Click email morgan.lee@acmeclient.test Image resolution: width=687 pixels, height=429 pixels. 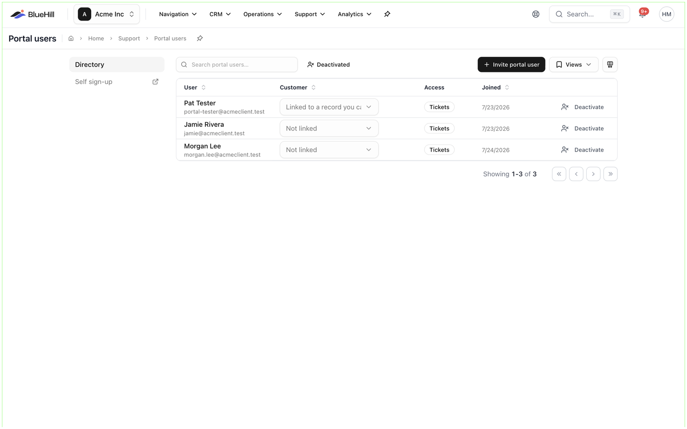[222, 155]
